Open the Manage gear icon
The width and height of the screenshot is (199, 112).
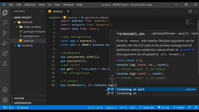point(5,100)
